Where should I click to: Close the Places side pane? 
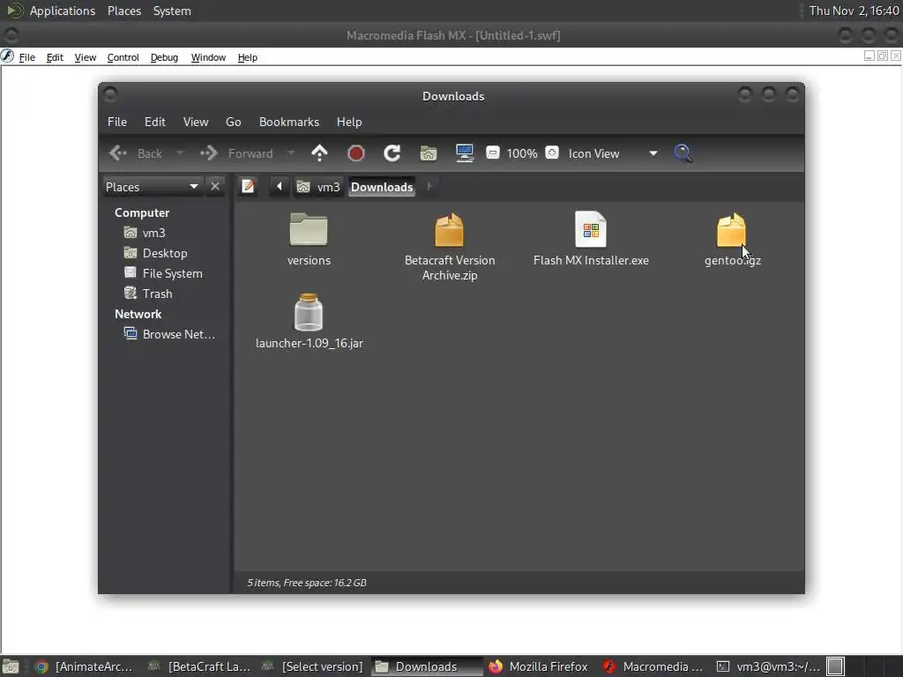[215, 187]
